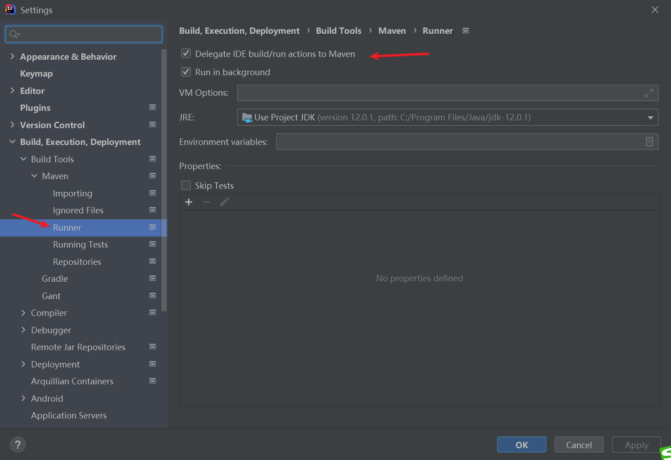Select Gant settings
Screen dimensions: 671x460
(x=51, y=296)
